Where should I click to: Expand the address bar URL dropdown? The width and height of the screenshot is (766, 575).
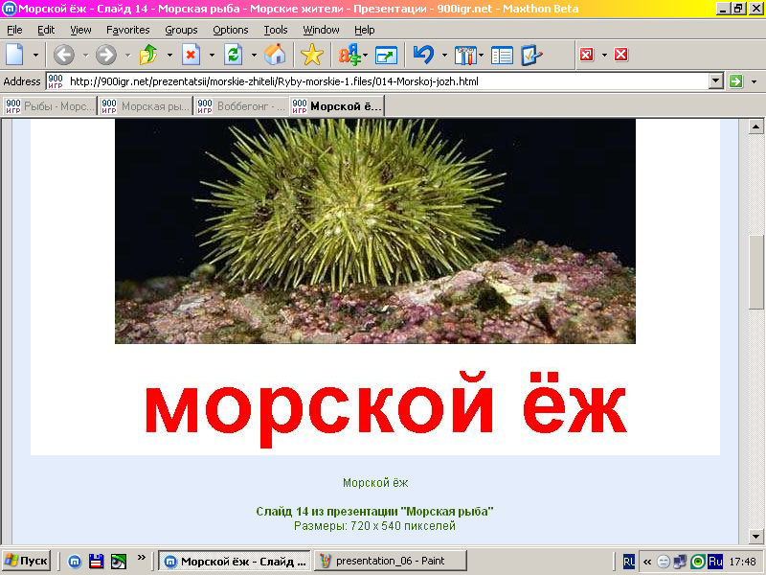pyautogui.click(x=715, y=81)
